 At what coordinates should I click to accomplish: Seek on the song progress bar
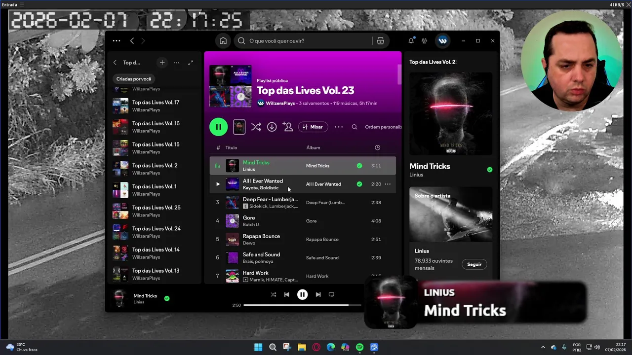coord(303,305)
